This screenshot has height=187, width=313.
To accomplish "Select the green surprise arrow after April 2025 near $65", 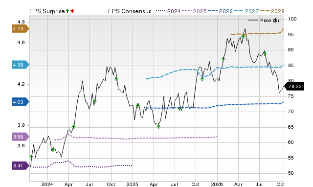I will point(158,126).
